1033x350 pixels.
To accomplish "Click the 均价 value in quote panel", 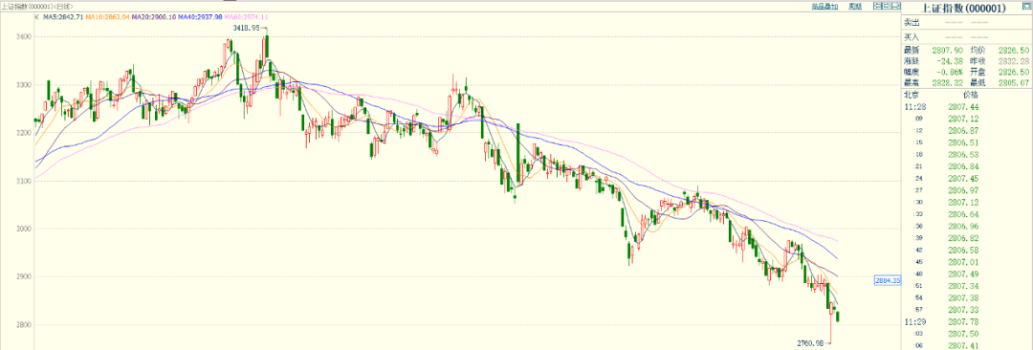I will [1013, 50].
